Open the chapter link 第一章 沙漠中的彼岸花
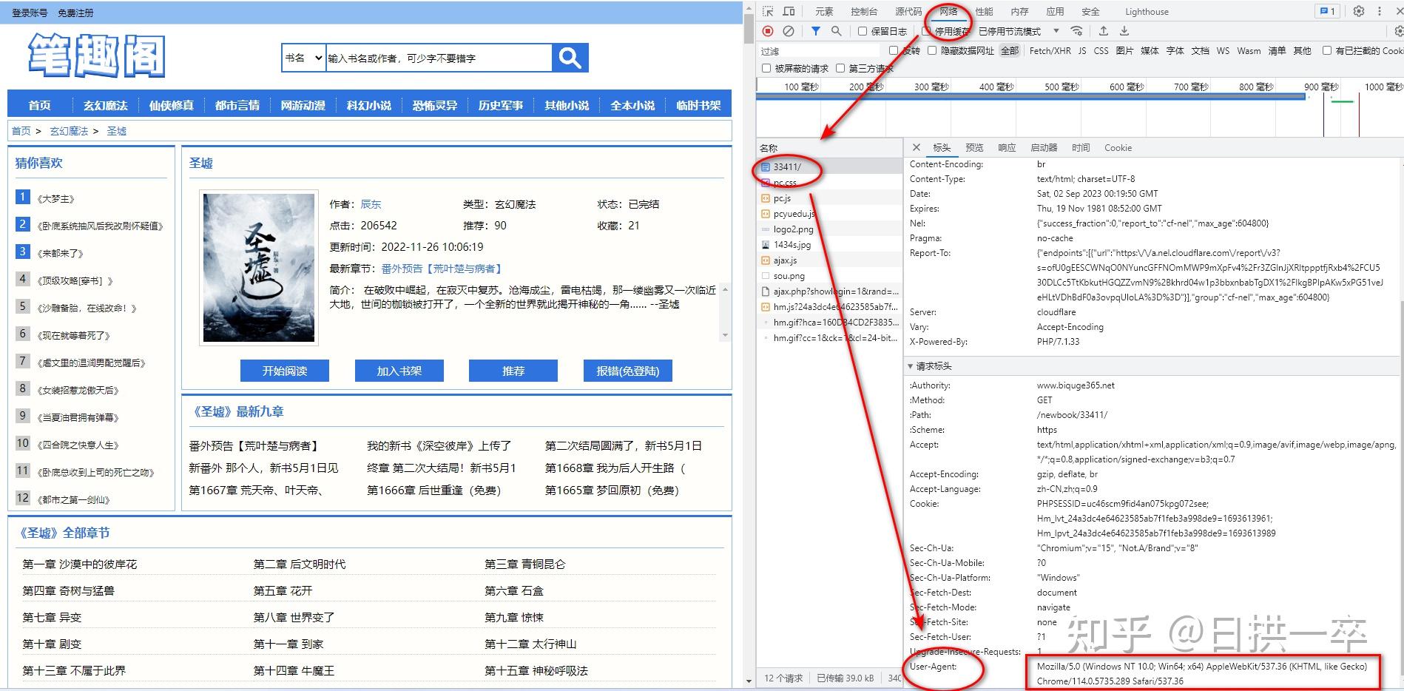Image resolution: width=1404 pixels, height=691 pixels. point(80,564)
